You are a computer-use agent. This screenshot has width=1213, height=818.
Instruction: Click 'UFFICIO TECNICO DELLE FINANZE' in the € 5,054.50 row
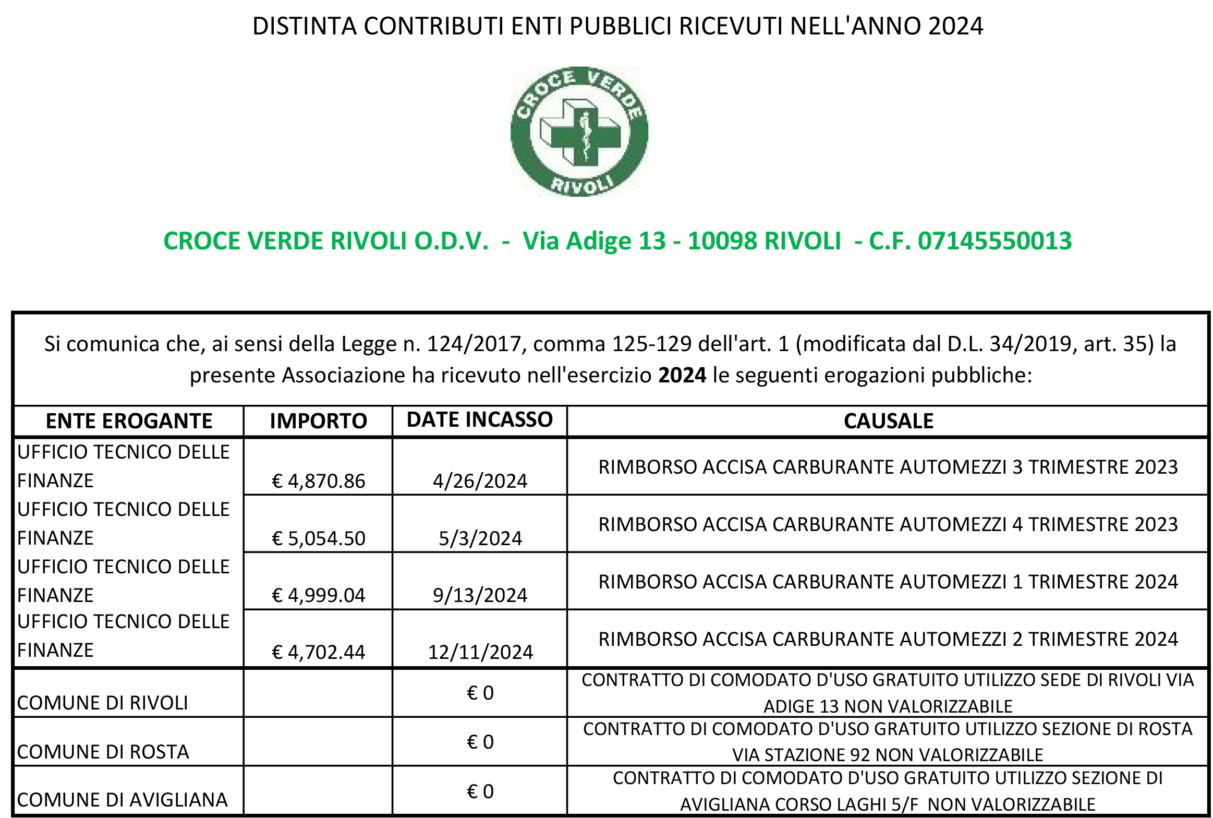[x=123, y=524]
